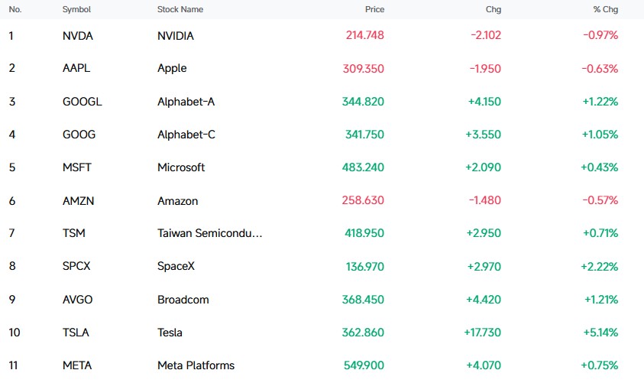Open the Meta Platforms stock name
This screenshot has height=383, width=644.
[196, 365]
